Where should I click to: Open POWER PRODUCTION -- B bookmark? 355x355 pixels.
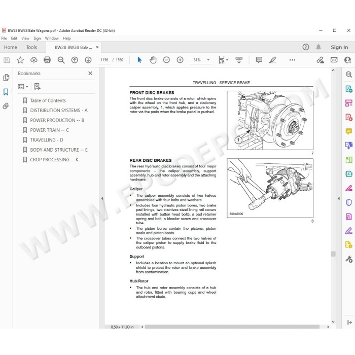57,120
